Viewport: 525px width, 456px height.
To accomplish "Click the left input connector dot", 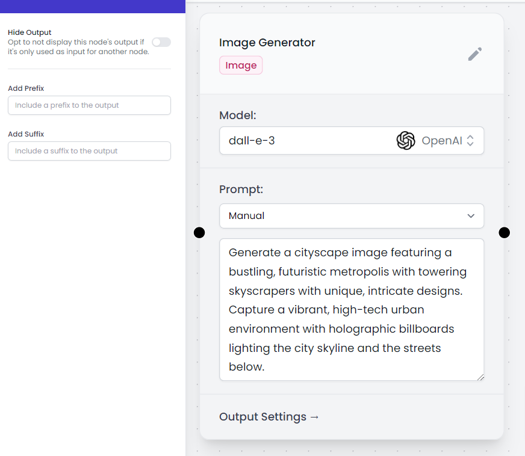I will (199, 233).
